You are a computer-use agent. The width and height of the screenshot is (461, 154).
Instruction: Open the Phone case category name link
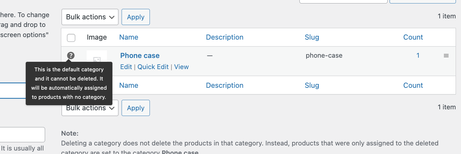(140, 55)
